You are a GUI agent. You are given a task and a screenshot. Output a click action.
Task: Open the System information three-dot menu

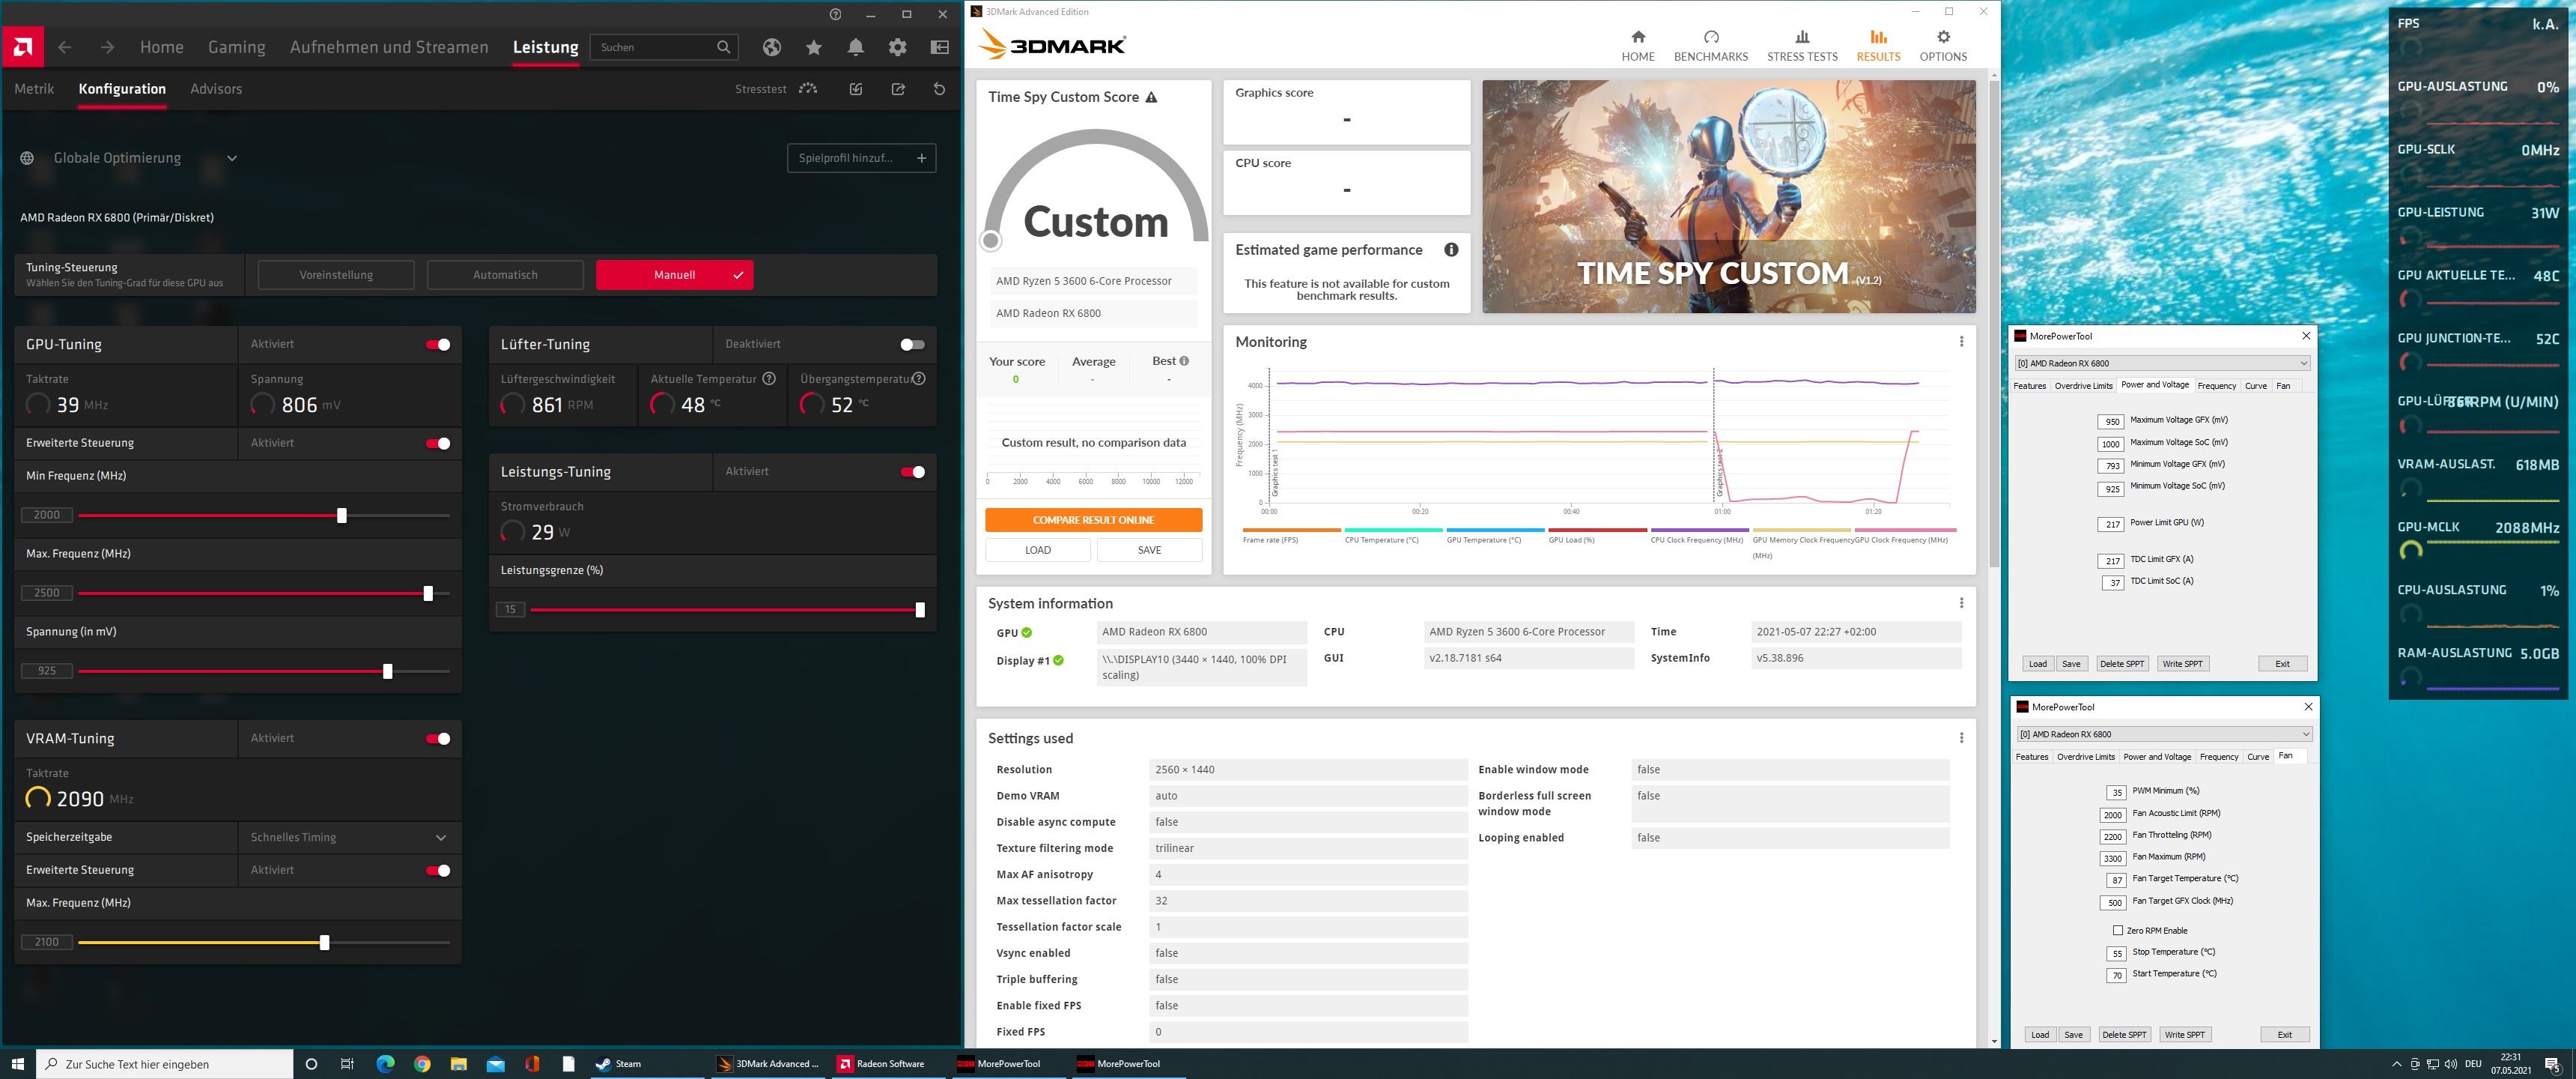pyautogui.click(x=1961, y=602)
